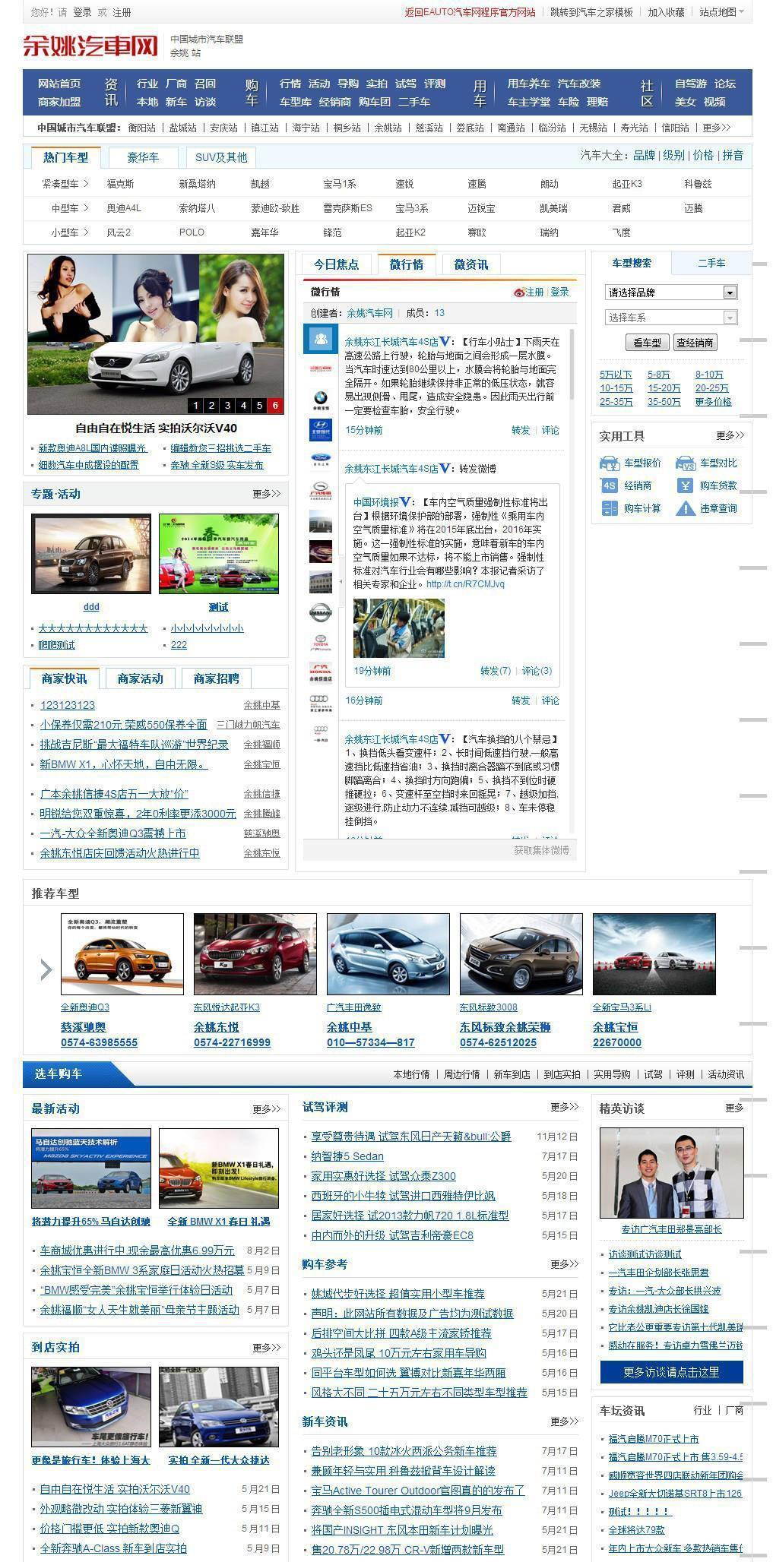
Task: Select the Nissan logo avatar in the Weibo list
Action: coord(320,612)
